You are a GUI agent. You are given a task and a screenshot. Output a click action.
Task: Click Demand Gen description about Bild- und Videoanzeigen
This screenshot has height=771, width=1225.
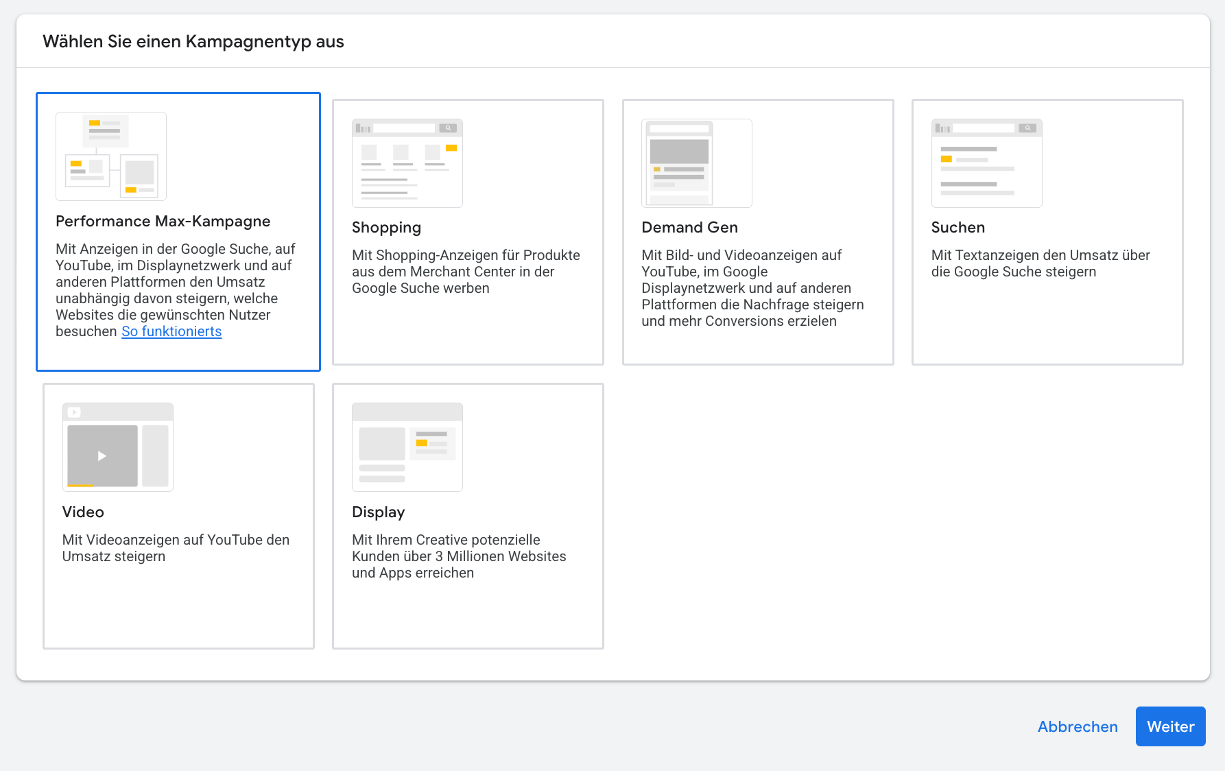(x=753, y=288)
